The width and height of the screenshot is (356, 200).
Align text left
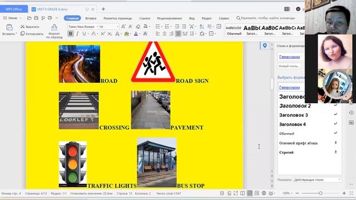pyautogui.click(x=158, y=34)
